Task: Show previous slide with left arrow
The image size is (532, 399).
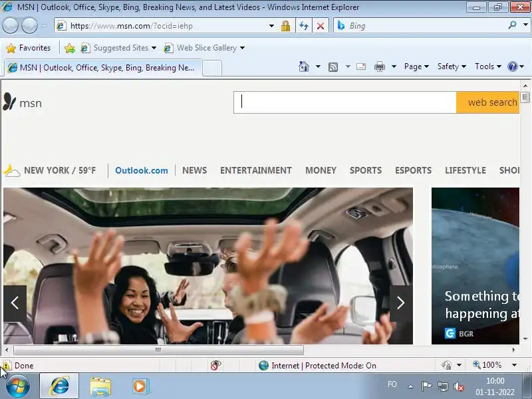Action: click(15, 303)
